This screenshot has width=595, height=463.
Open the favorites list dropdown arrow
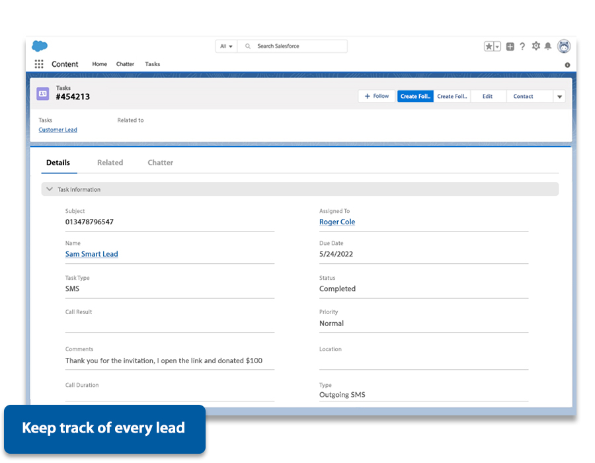coord(497,46)
